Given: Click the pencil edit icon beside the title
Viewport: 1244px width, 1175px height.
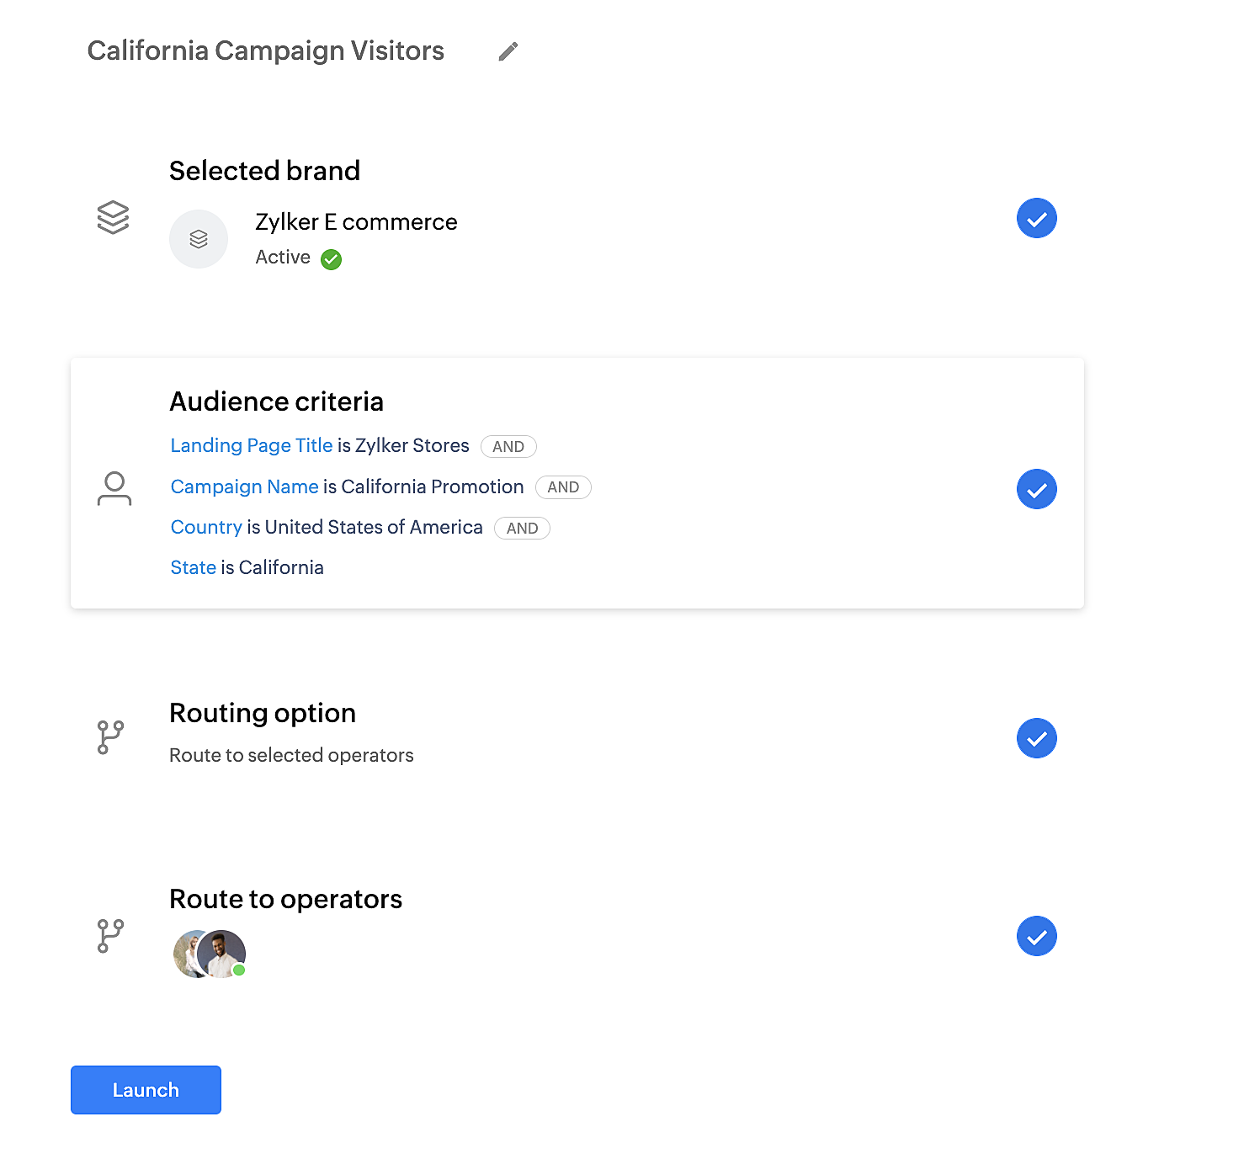Looking at the screenshot, I should pos(508,52).
